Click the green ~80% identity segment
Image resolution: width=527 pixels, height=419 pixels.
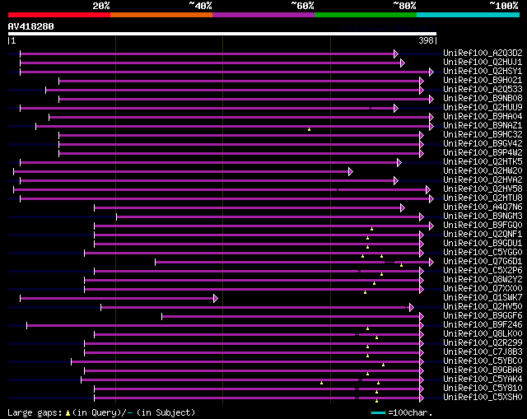(x=366, y=15)
